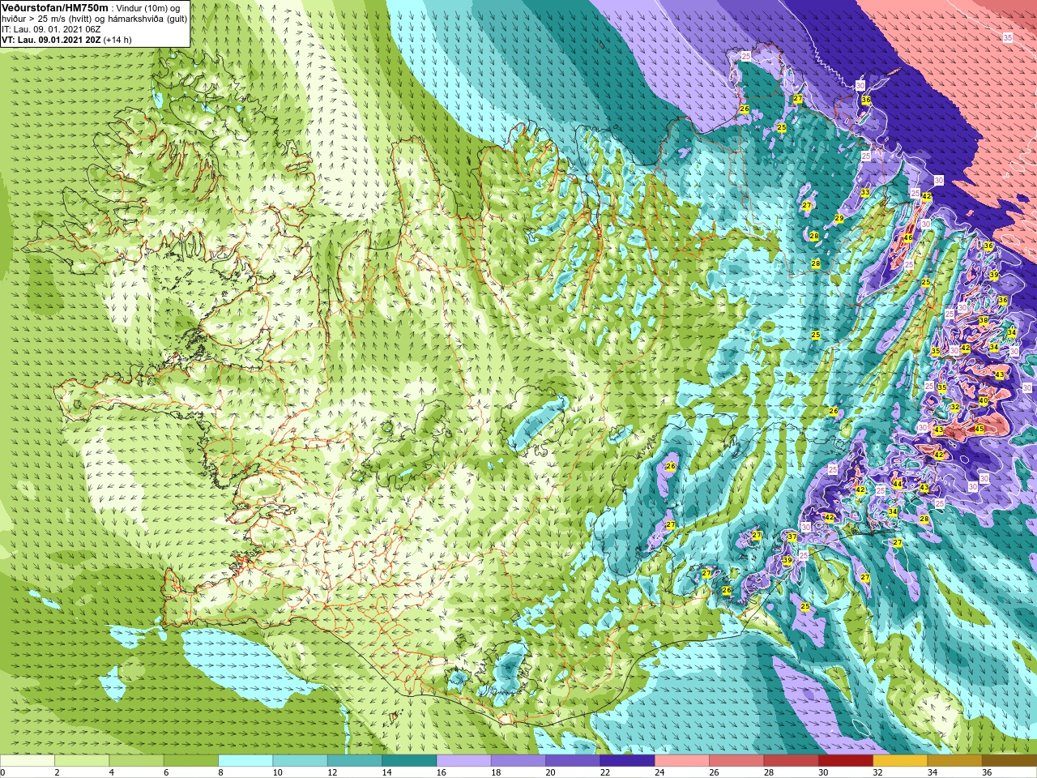1037x778 pixels.
Task: Click the yellow 32–34 m/s legend swatch
Action: click(x=900, y=761)
